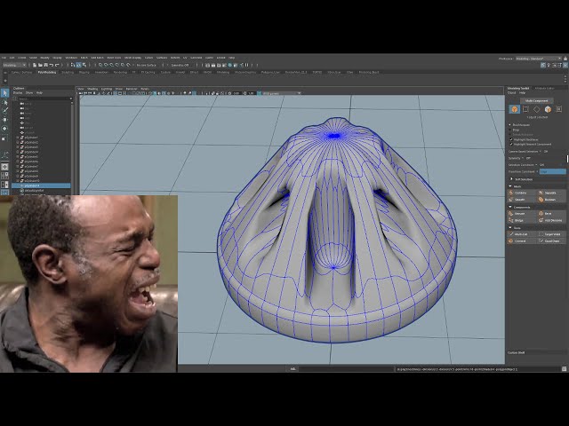The width and height of the screenshot is (569, 426).
Task: Open the Poly Modeling shelf tab
Action: (47, 73)
